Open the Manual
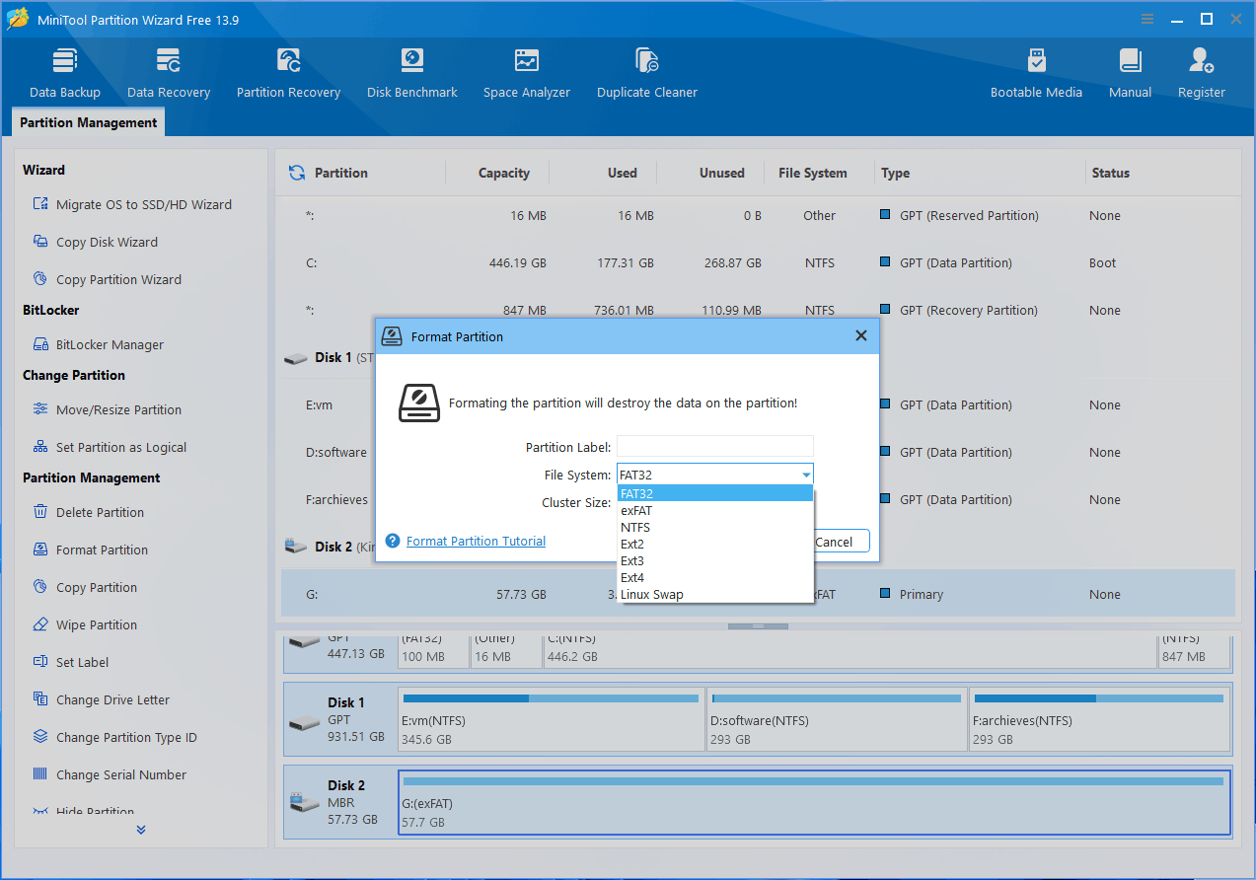 coord(1130,73)
